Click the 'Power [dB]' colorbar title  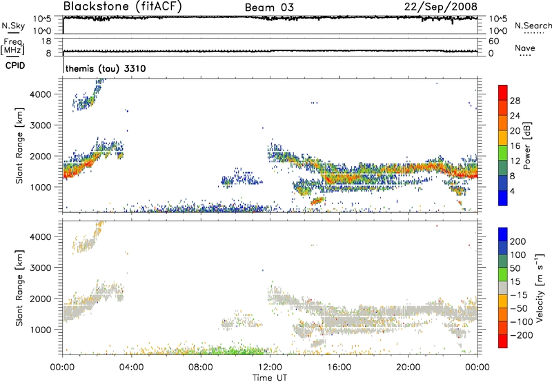tap(526, 145)
